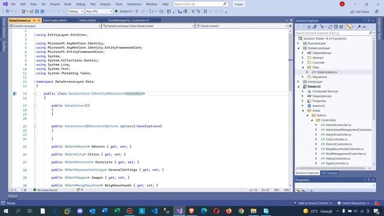This screenshot has width=384, height=216.
Task: Click the Open File icon in toolbar
Action: pos(31,11)
